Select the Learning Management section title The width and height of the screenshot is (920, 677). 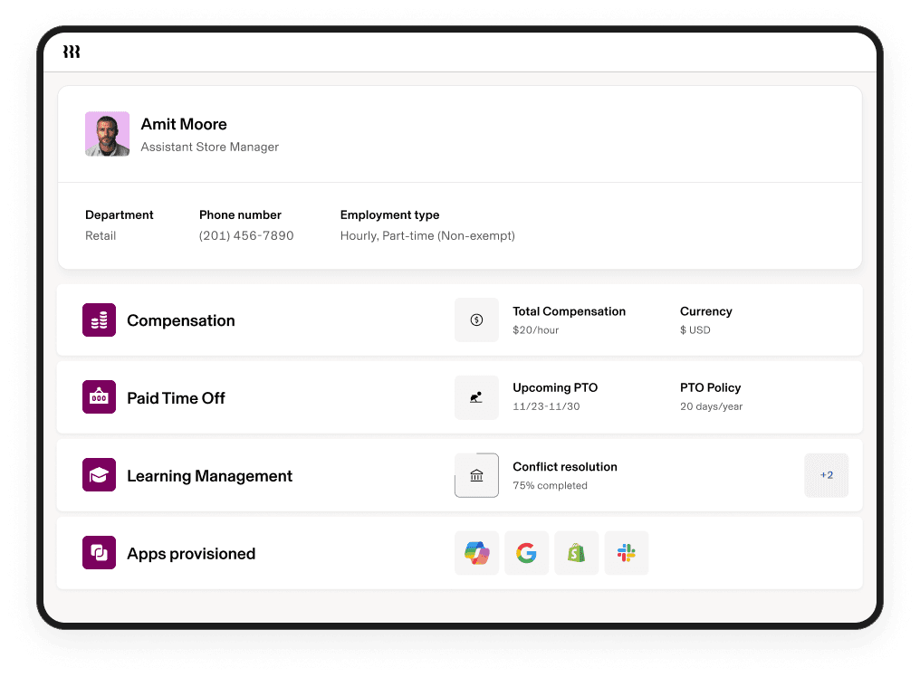pos(209,476)
